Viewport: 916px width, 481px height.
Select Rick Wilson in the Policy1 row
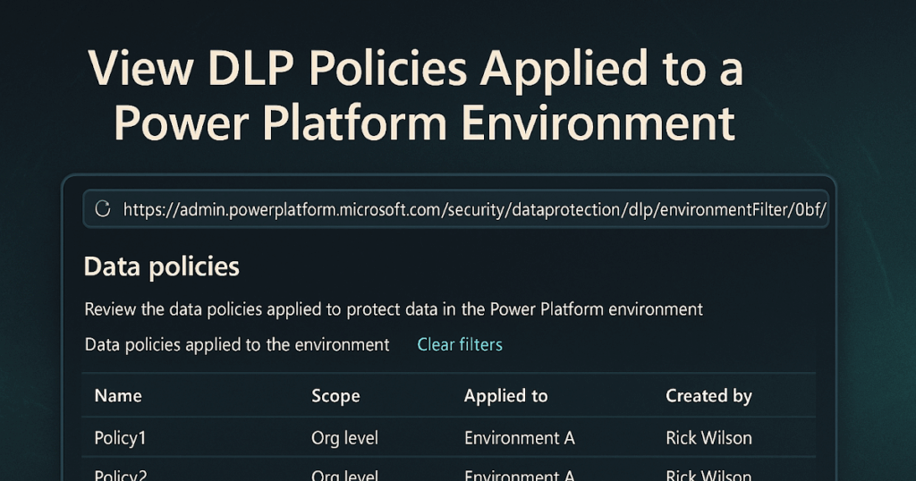point(708,438)
